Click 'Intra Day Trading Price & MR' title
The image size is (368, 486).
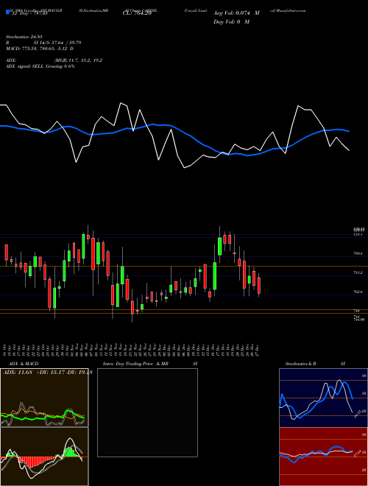click(x=135, y=364)
